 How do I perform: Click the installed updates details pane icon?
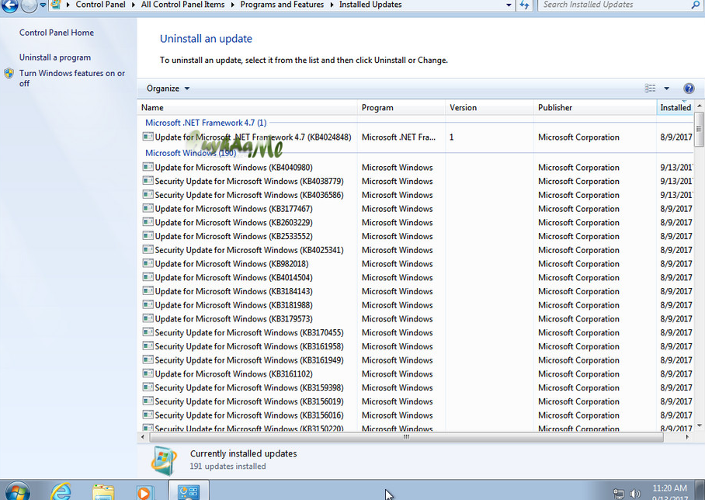click(x=164, y=460)
